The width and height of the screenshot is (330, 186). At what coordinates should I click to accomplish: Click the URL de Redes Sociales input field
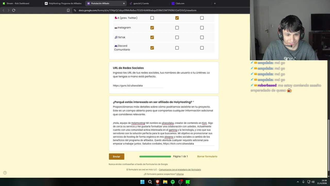(x=138, y=86)
